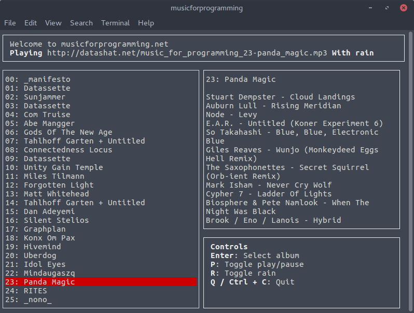Image resolution: width=414 pixels, height=313 pixels.
Task: Select '11: Miles Tilmann' row
Action: pyautogui.click(x=101, y=176)
